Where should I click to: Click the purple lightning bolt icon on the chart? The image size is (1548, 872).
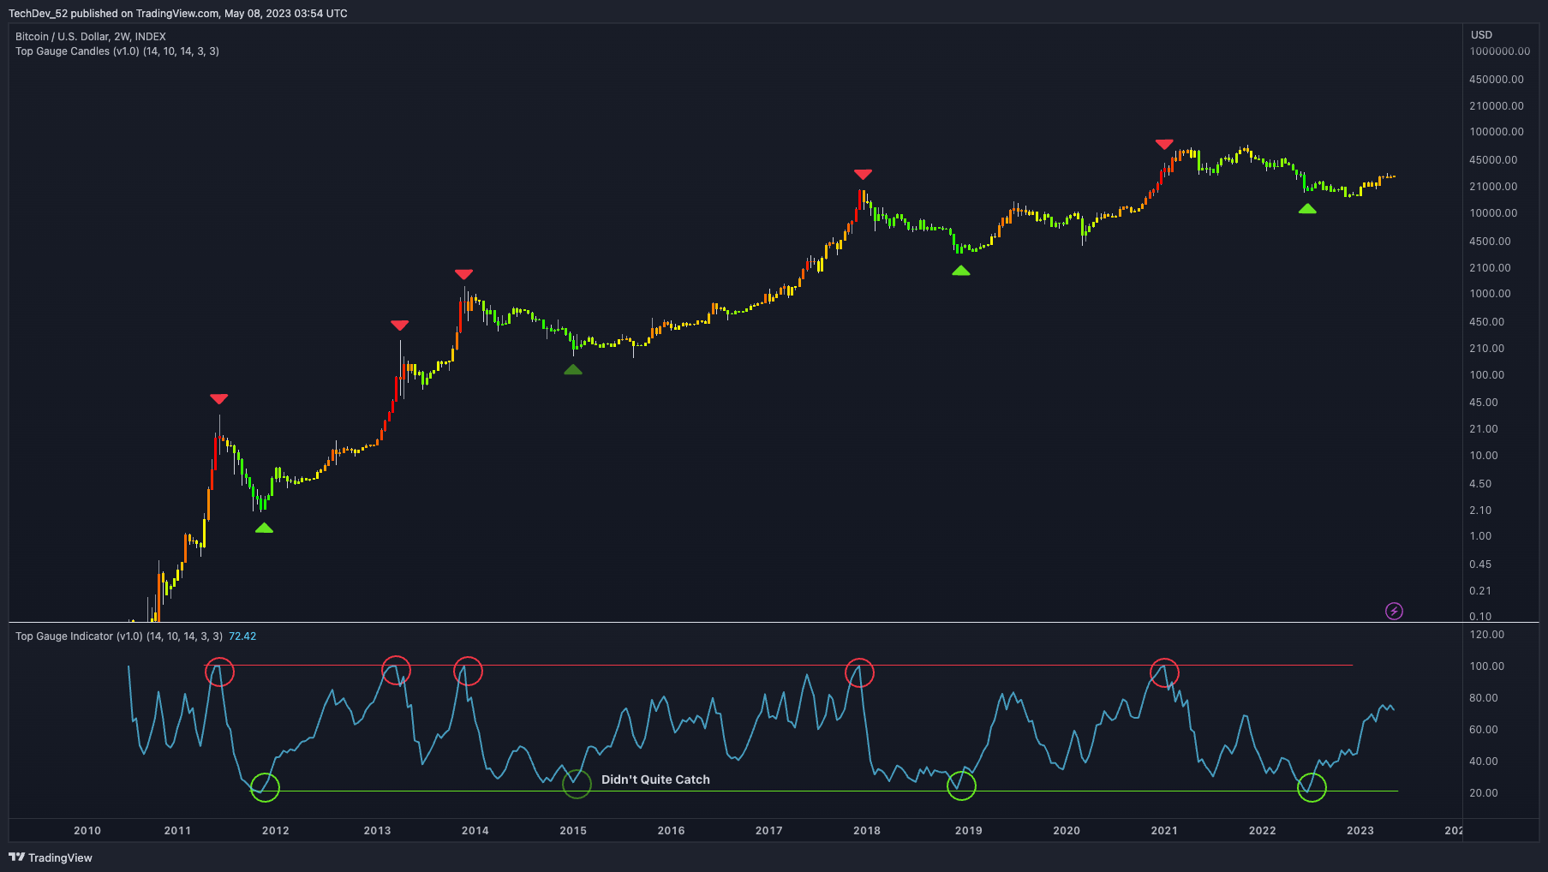pyautogui.click(x=1395, y=611)
